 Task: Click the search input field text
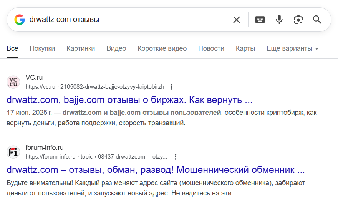click(x=115, y=20)
